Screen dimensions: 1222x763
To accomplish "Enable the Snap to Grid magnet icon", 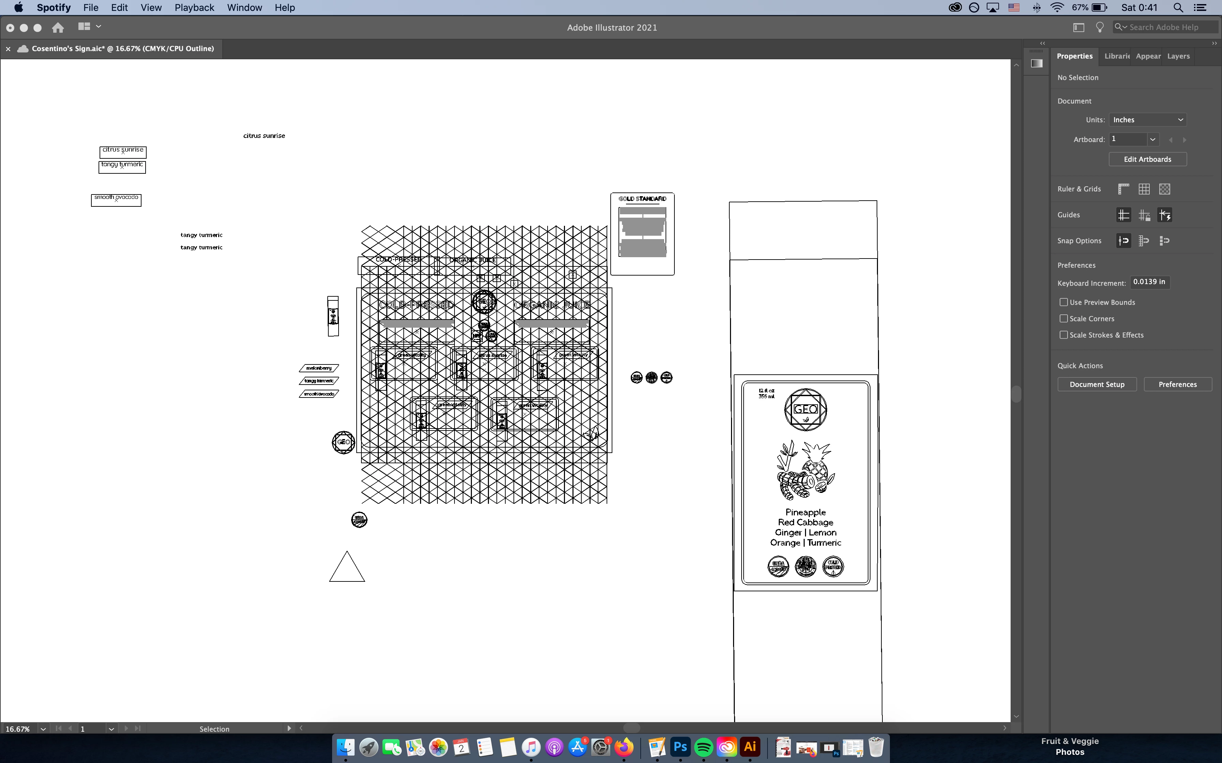I will 1144,241.
